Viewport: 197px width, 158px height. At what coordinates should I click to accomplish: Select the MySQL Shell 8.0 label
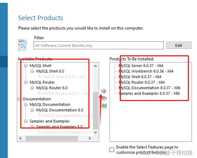(x=50, y=71)
